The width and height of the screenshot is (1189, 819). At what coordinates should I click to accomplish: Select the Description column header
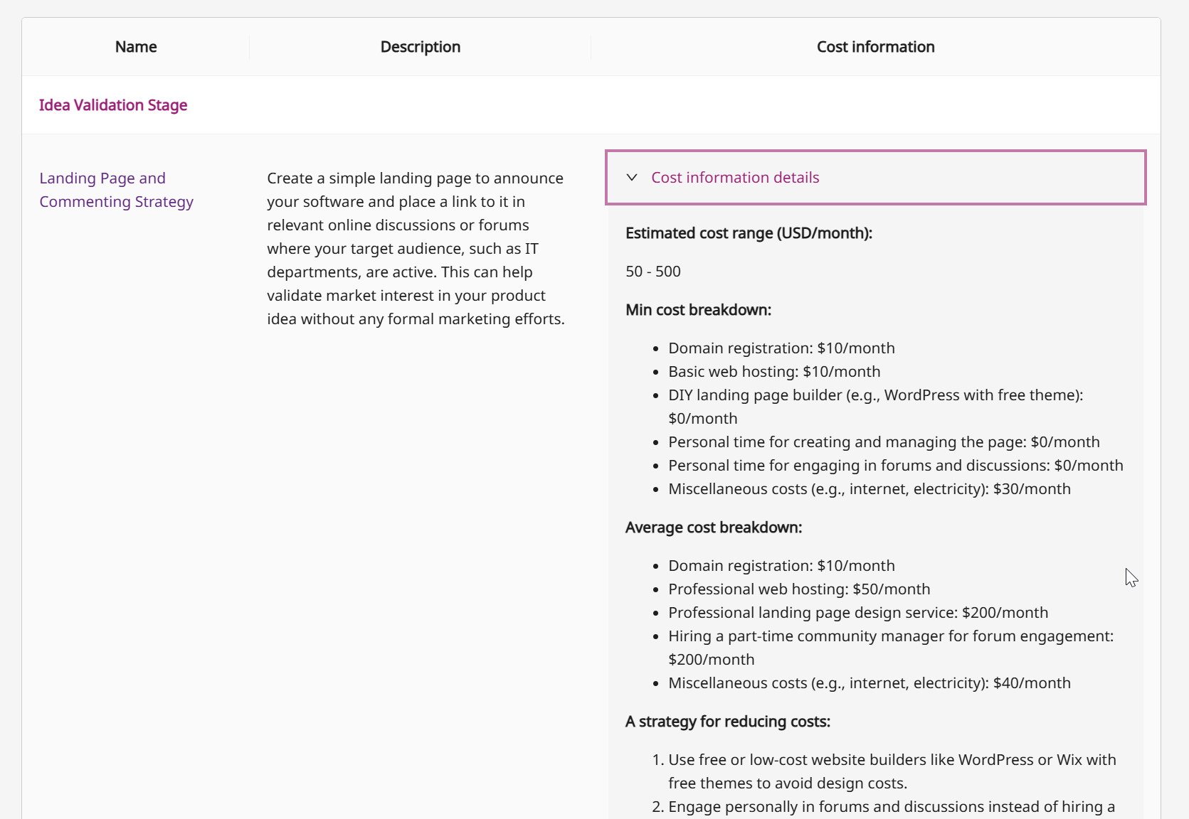pyautogui.click(x=420, y=47)
